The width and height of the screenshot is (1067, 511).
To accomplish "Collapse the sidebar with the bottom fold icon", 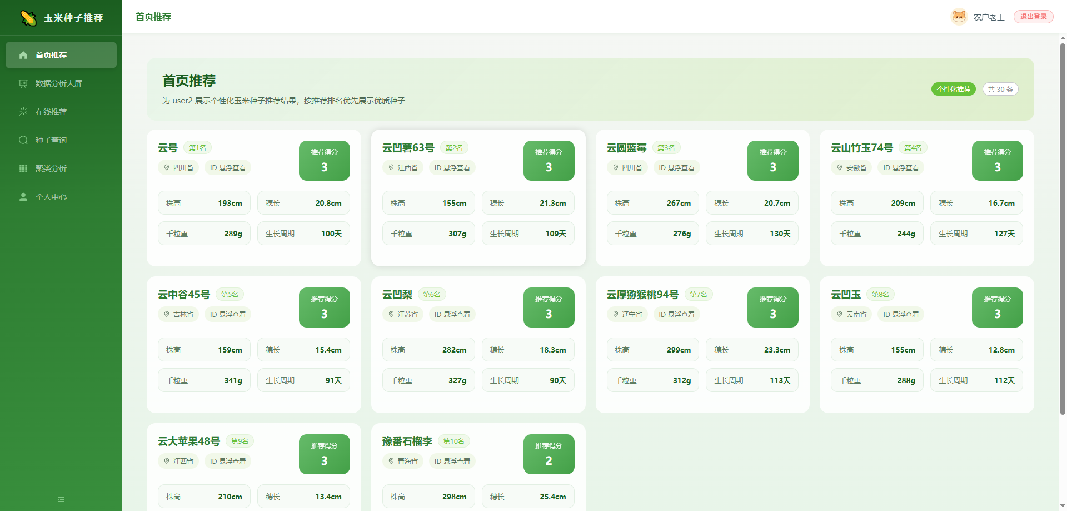I will click(61, 499).
